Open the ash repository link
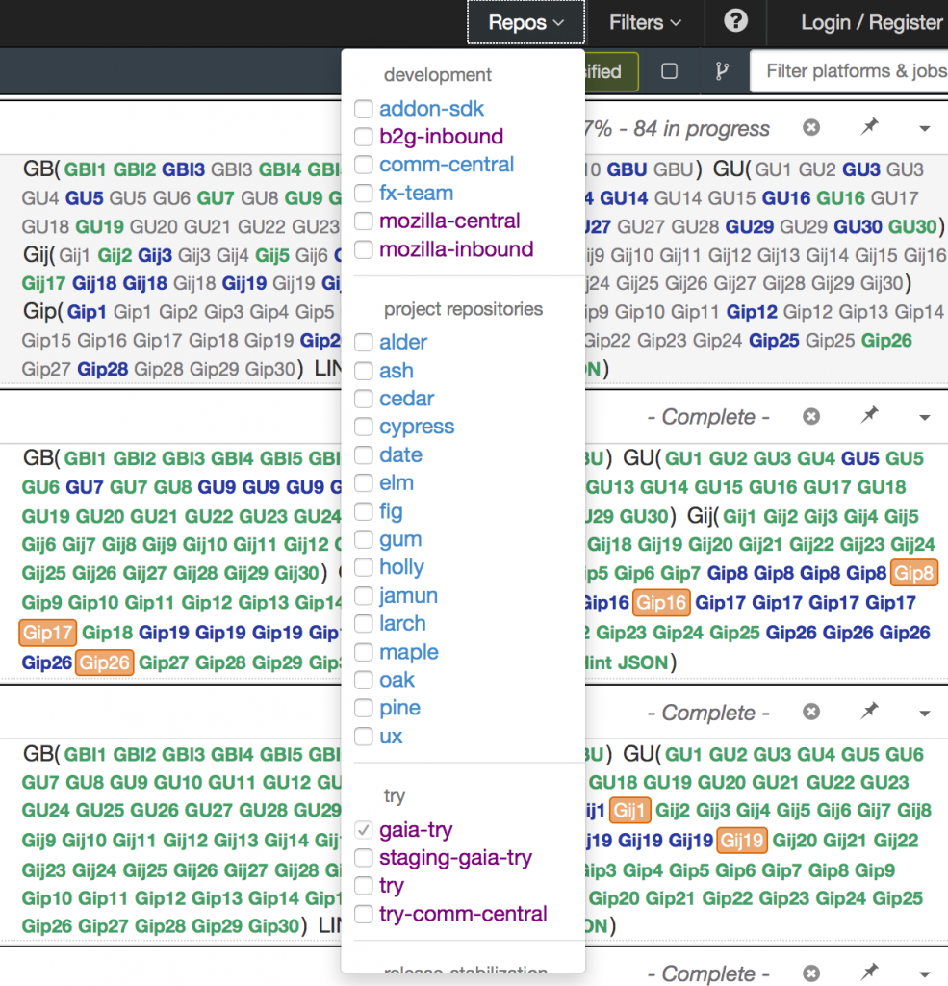Image resolution: width=948 pixels, height=986 pixels. click(397, 371)
